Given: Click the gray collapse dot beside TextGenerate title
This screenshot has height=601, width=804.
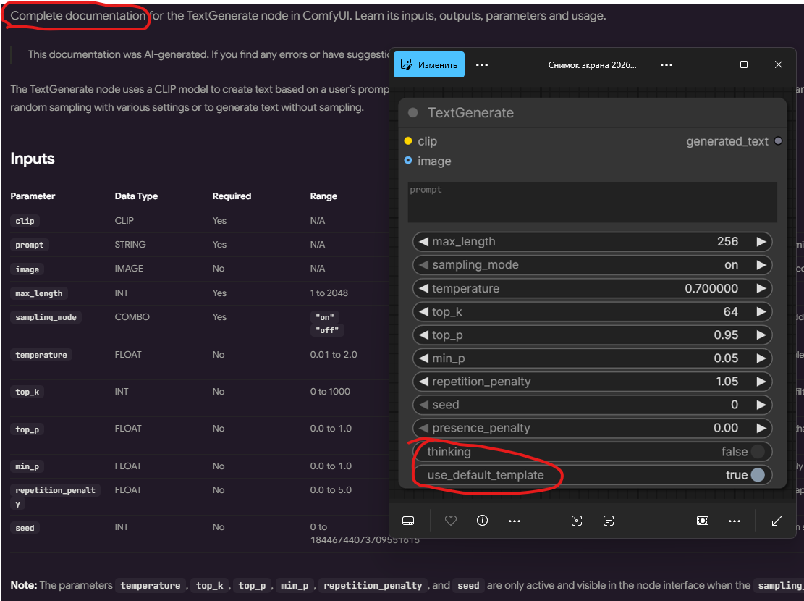Looking at the screenshot, I should click(412, 113).
